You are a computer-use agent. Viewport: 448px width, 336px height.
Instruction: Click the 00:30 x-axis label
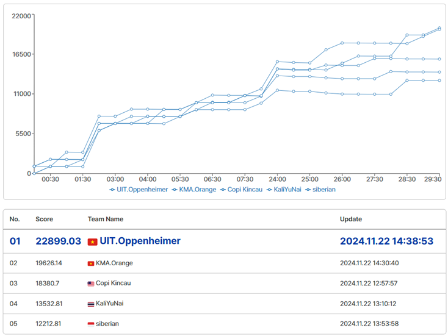click(x=50, y=179)
